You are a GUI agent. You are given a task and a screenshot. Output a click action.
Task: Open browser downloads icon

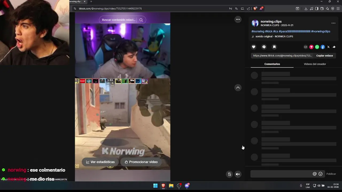306,9
